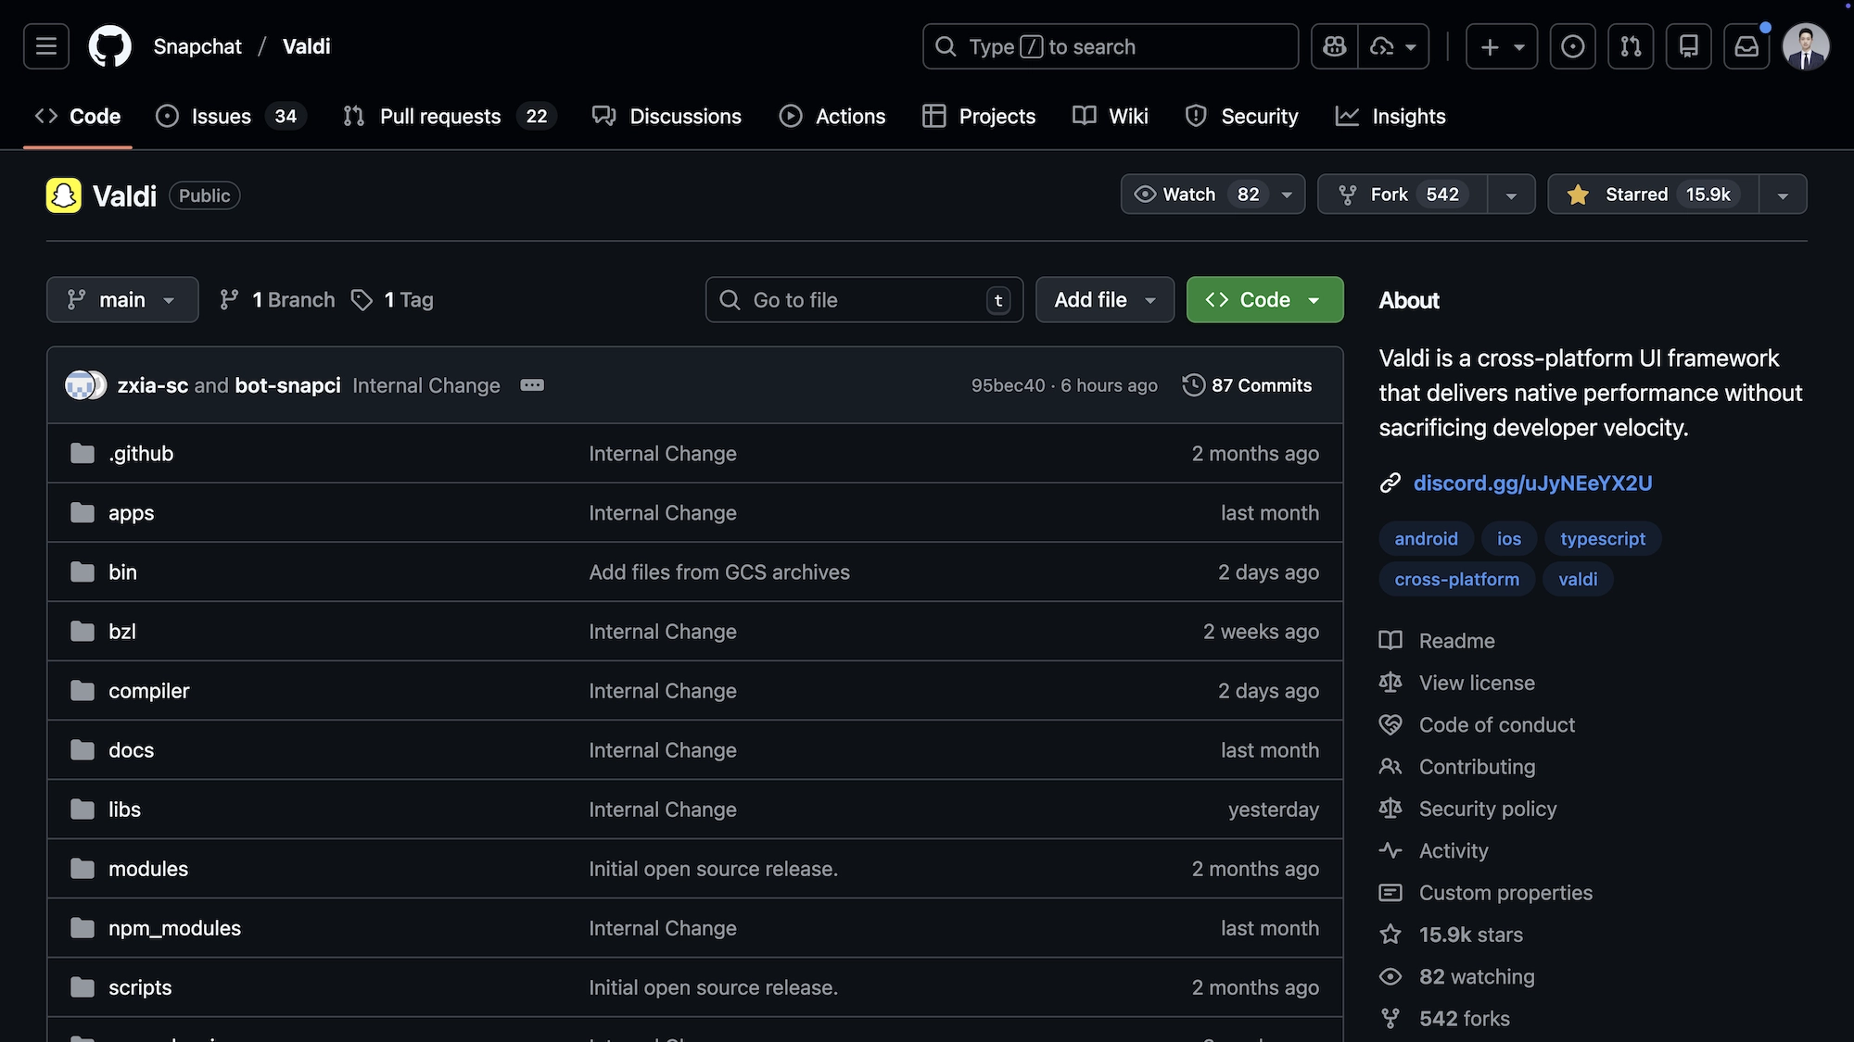
Task: Open the hamburger navigation menu
Action: coord(46,46)
